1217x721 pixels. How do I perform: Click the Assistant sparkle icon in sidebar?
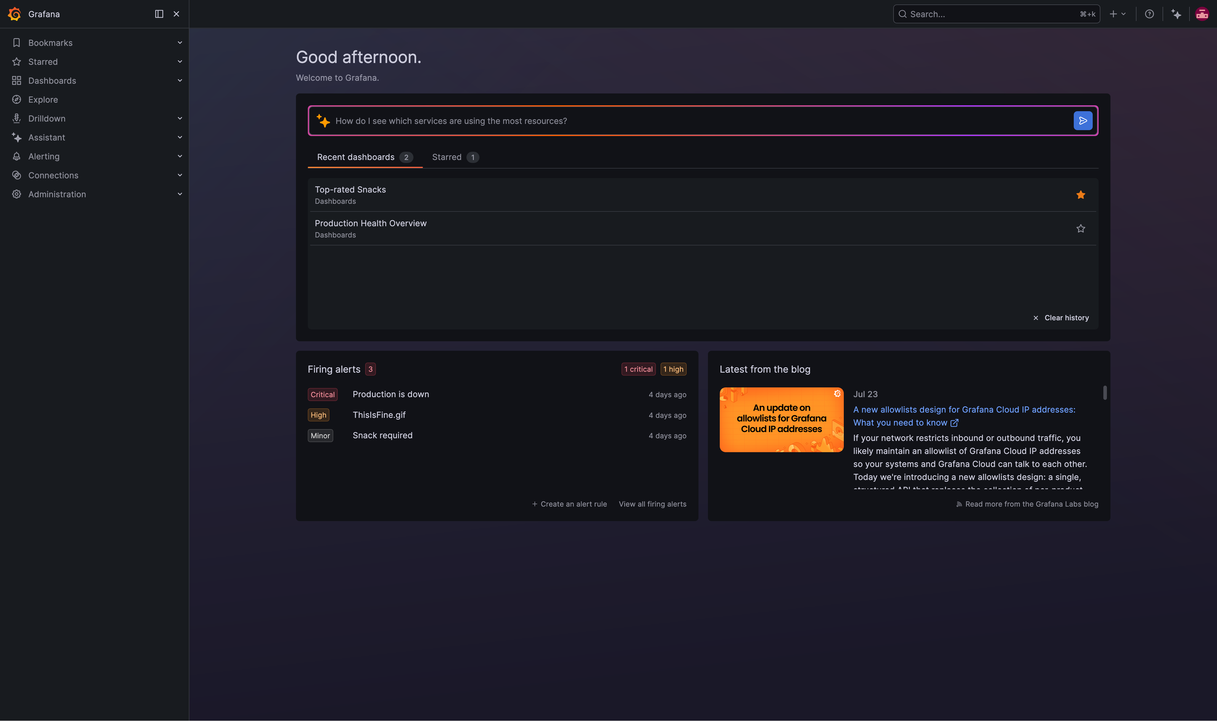pos(17,138)
